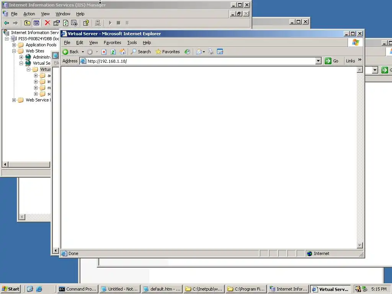Click the Home icon in Internet Explorer

coord(122,52)
